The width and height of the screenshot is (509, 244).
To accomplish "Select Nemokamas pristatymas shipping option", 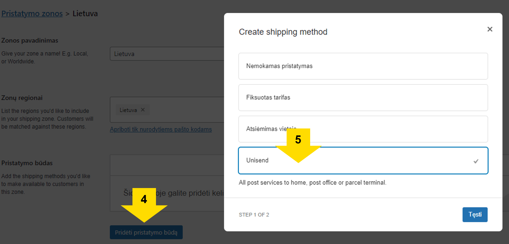I will click(x=363, y=66).
